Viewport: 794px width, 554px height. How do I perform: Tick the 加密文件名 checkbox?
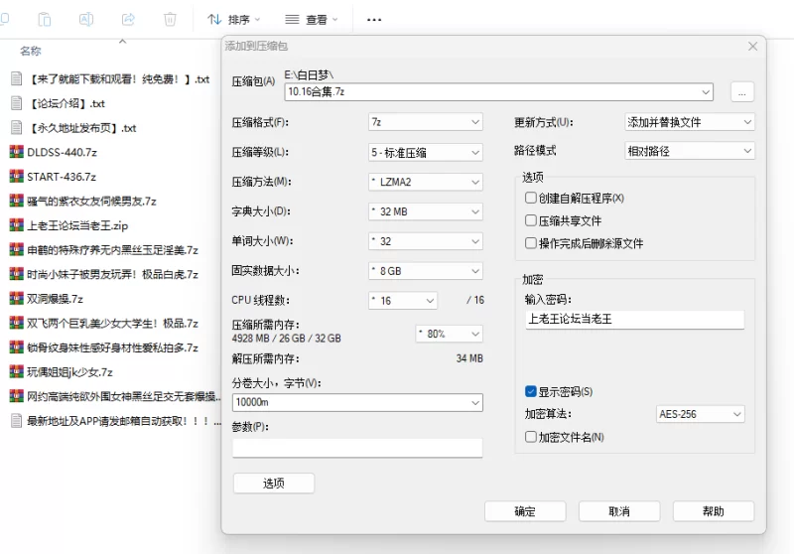click(x=531, y=437)
